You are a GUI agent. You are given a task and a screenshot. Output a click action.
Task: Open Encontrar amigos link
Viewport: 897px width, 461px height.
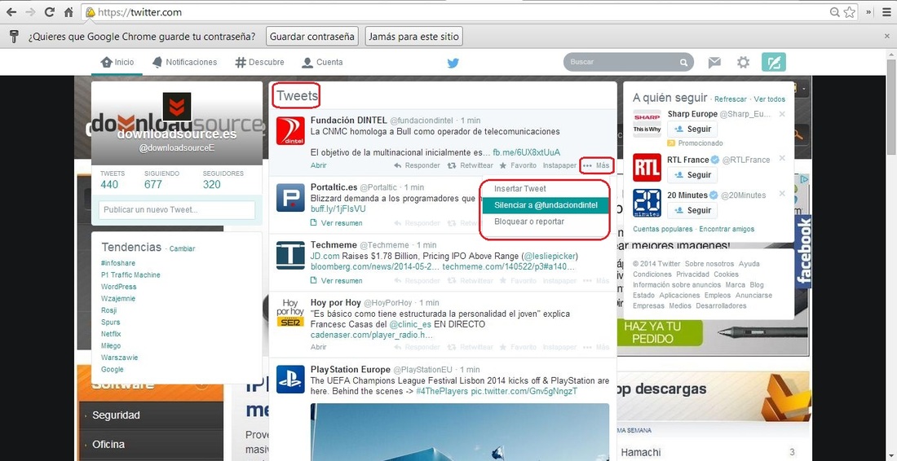tap(727, 229)
